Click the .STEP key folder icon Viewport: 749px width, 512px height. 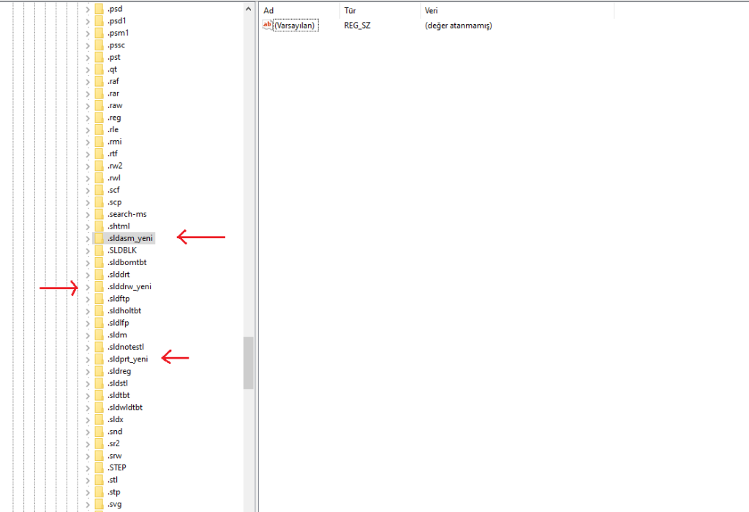pyautogui.click(x=99, y=467)
